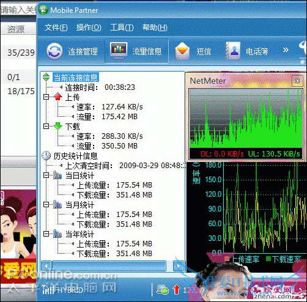Click the 当日统计 bar chart icon
The image size is (307, 302).
(57, 175)
